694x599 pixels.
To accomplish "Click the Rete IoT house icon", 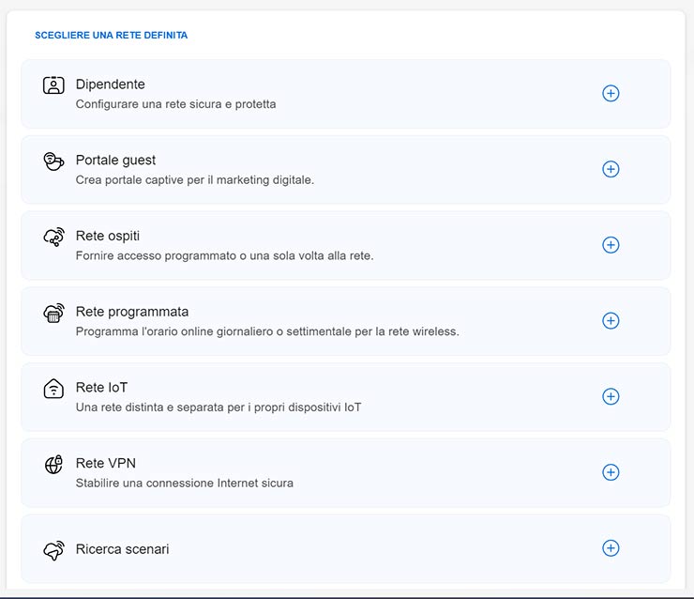I will pyautogui.click(x=53, y=389).
